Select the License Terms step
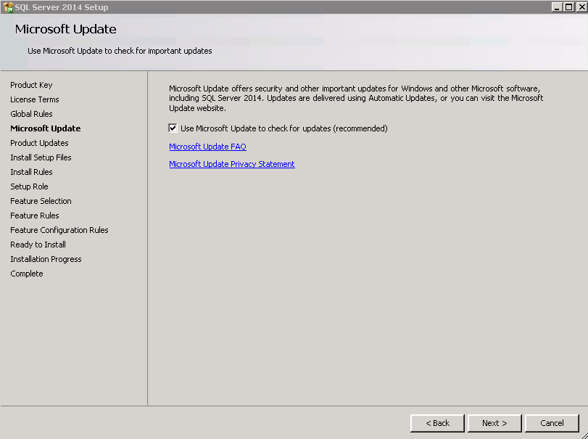Viewport: 588px width, 439px height. [35, 99]
